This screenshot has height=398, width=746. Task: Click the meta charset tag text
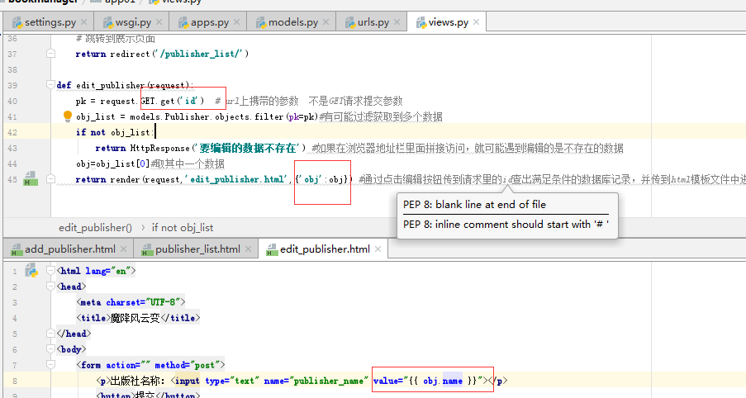(x=131, y=302)
